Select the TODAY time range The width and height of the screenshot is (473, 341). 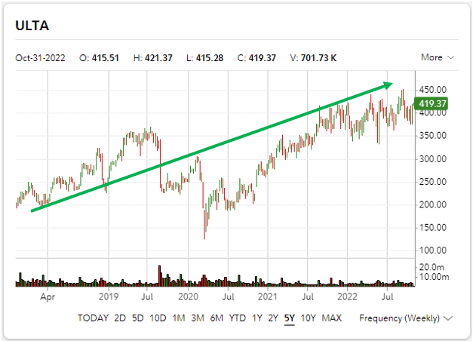[x=93, y=318]
